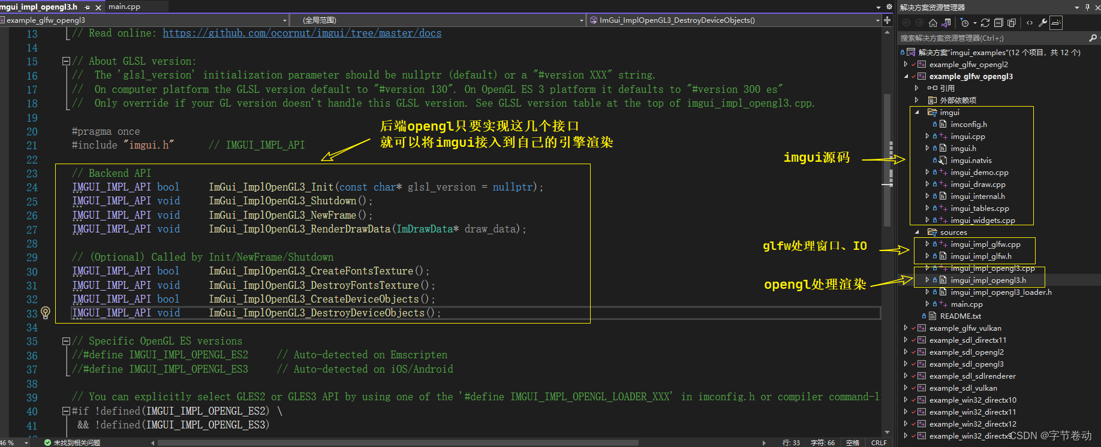Viewport: 1101px width, 447px height.
Task: Select imconfig.h in Solution Explorer
Action: [968, 124]
